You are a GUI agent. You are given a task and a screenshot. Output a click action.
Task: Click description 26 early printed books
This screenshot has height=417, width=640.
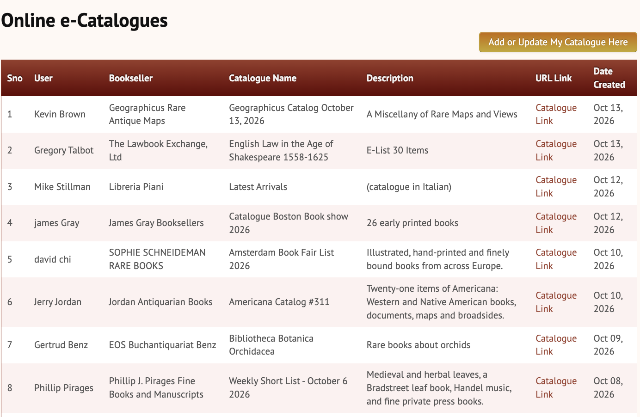click(x=412, y=223)
